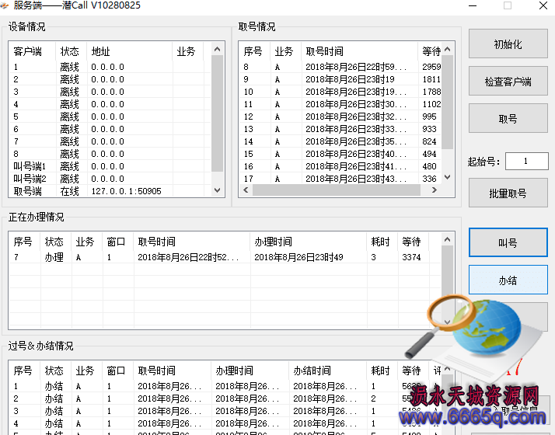Select ticket row 8 in 取号情况

point(340,67)
